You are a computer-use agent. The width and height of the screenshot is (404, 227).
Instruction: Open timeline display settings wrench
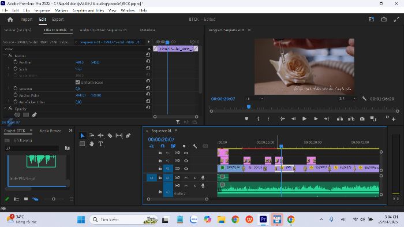point(195,146)
